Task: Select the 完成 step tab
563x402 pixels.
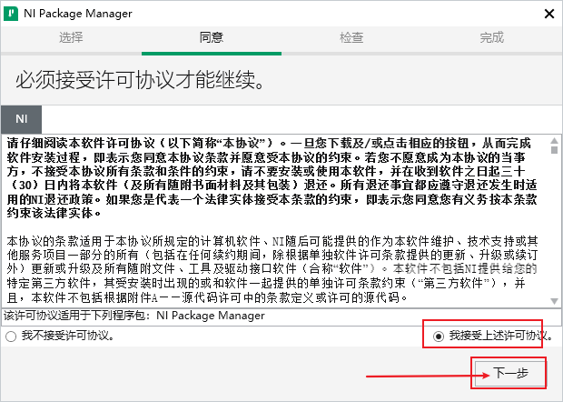Action: 492,37
